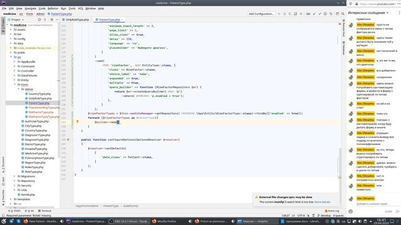
Task: Collapse the src folder
Action: [x=11, y=57]
